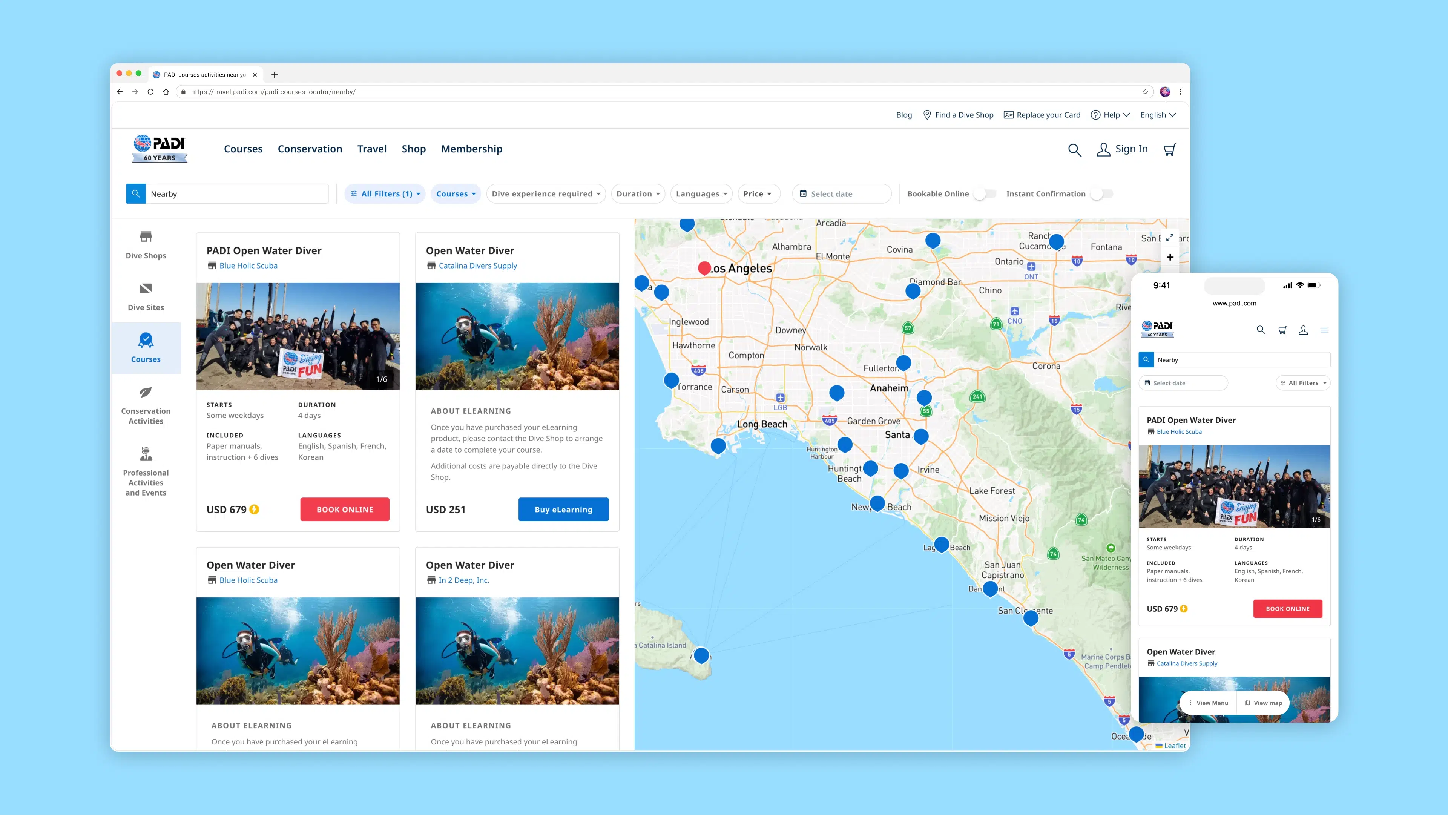Click Sign In
The width and height of the screenshot is (1448, 815).
[1122, 149]
